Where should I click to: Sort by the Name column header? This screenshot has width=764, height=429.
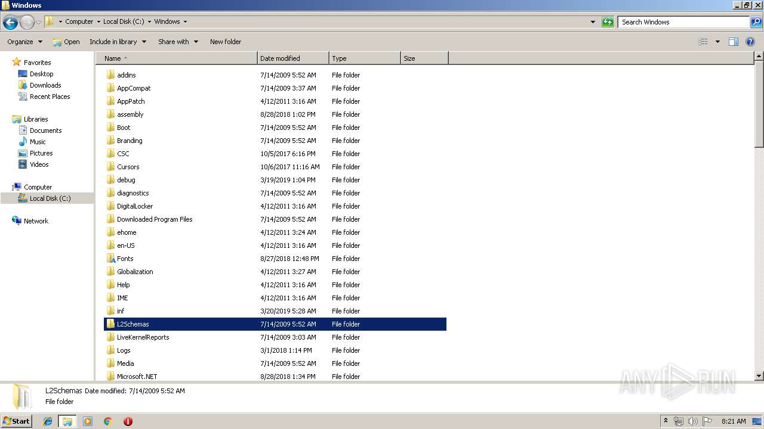click(x=176, y=58)
